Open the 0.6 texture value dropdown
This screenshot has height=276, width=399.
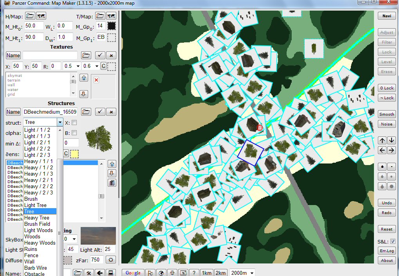click(x=97, y=66)
